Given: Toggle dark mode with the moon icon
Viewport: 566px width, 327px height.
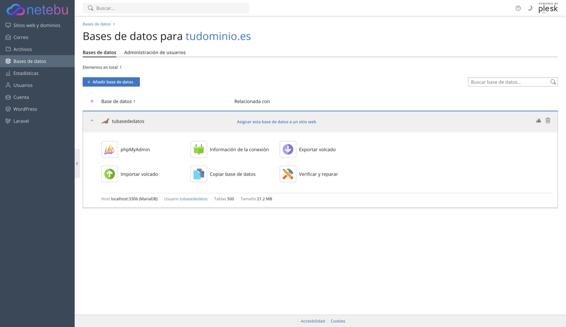Looking at the screenshot, I should point(530,8).
